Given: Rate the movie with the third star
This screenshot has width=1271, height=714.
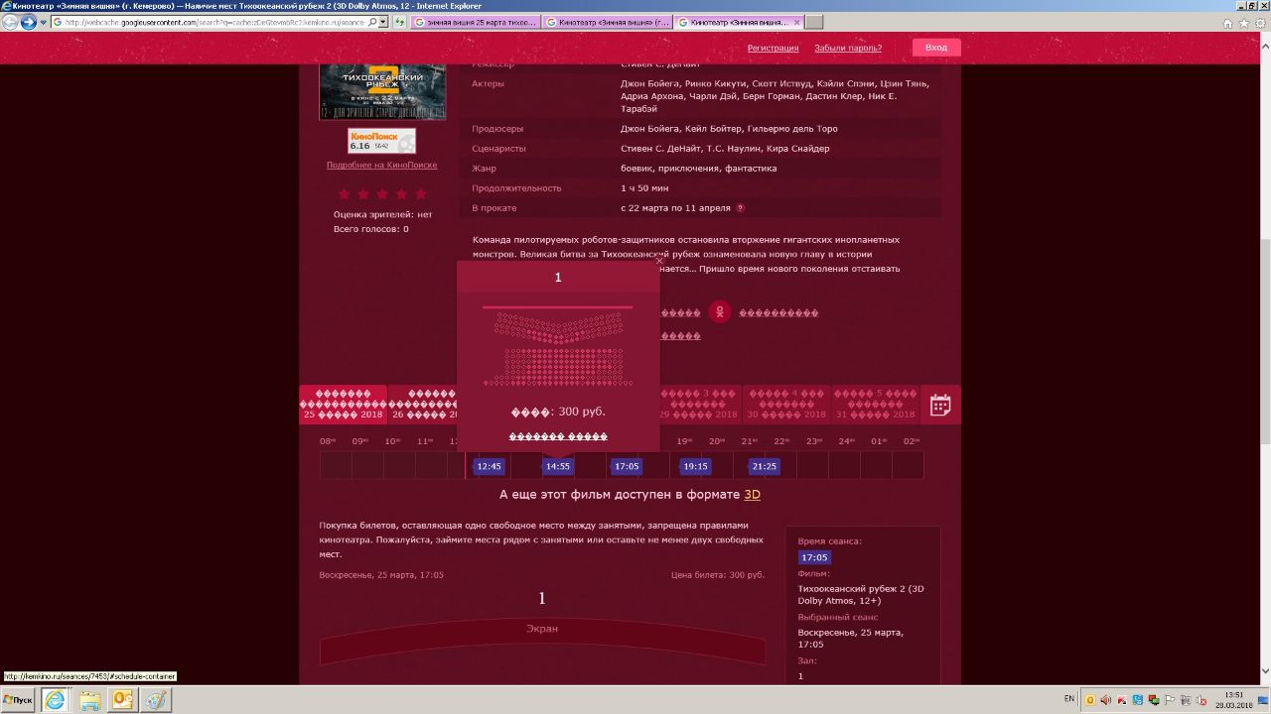Looking at the screenshot, I should (x=382, y=194).
